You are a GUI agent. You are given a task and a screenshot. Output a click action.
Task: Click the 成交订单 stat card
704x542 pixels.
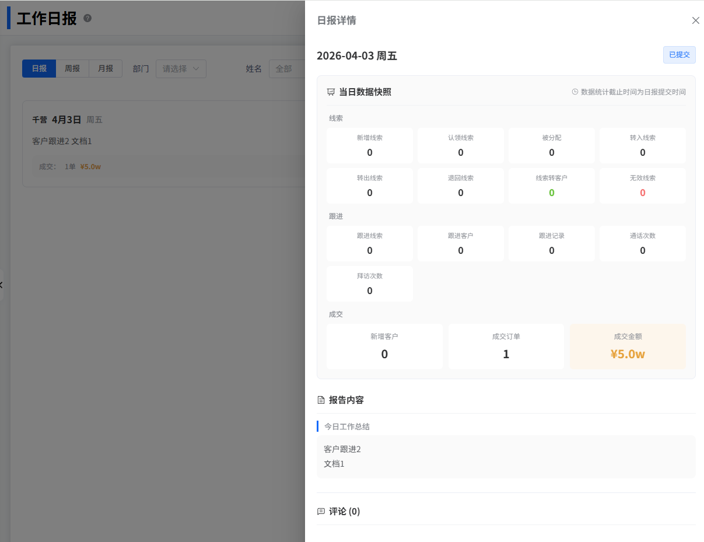(x=506, y=347)
